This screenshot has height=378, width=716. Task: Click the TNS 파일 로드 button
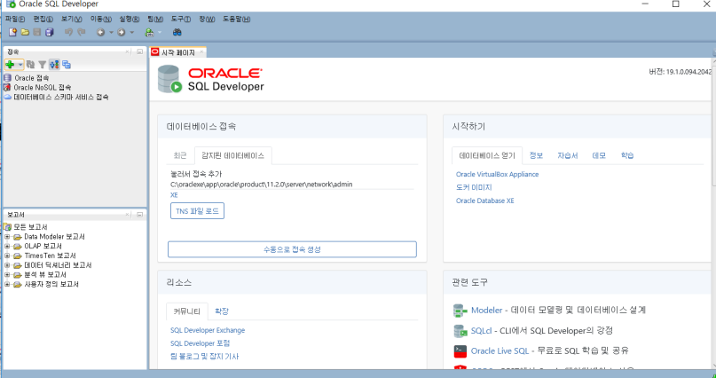[197, 211]
